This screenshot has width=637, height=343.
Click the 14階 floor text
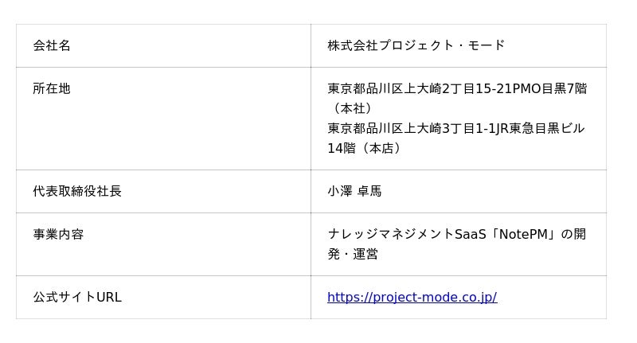(340, 149)
